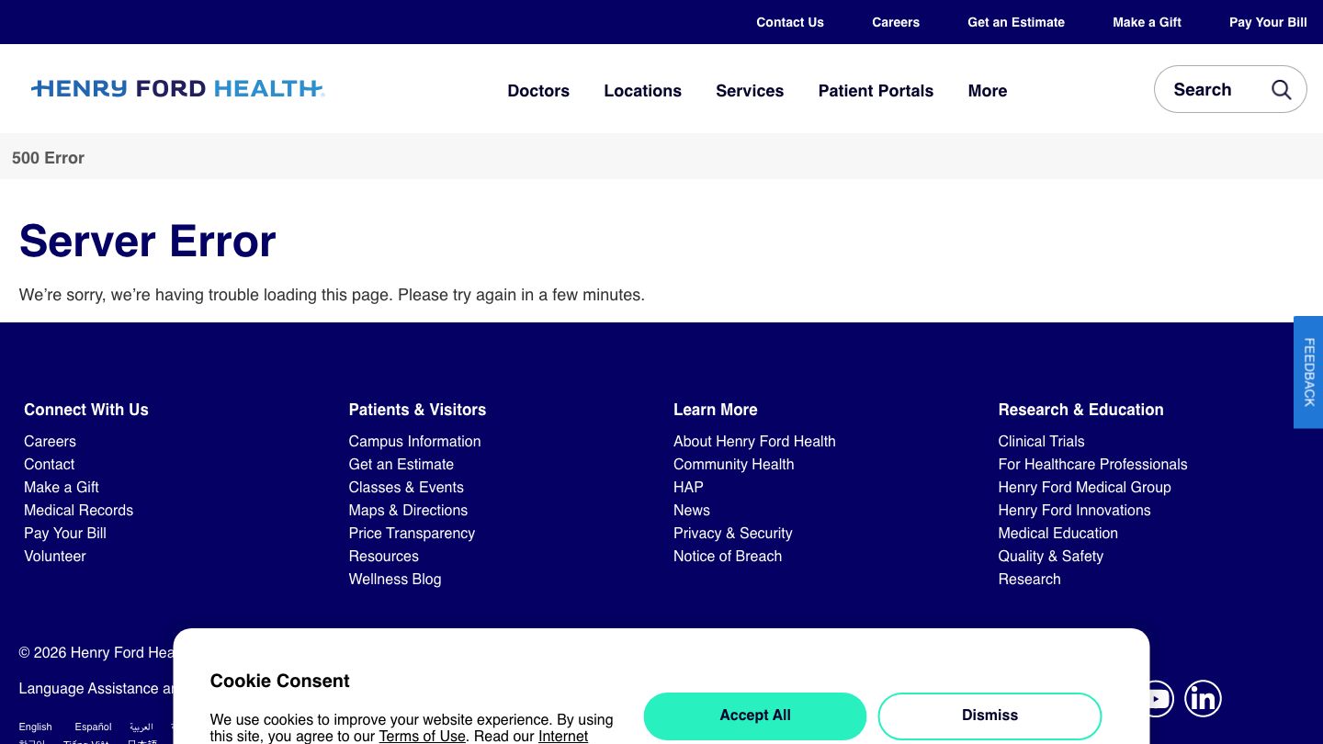The image size is (1323, 744).
Task: Open Medical Records footer link
Action: click(78, 510)
